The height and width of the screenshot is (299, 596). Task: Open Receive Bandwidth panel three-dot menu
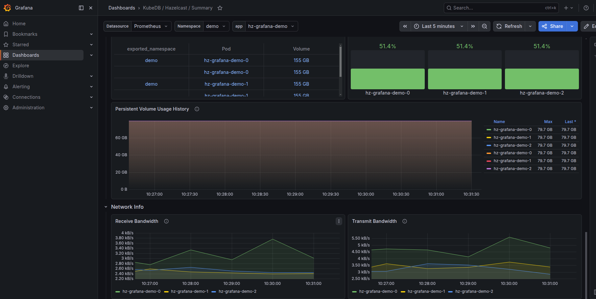pyautogui.click(x=339, y=221)
